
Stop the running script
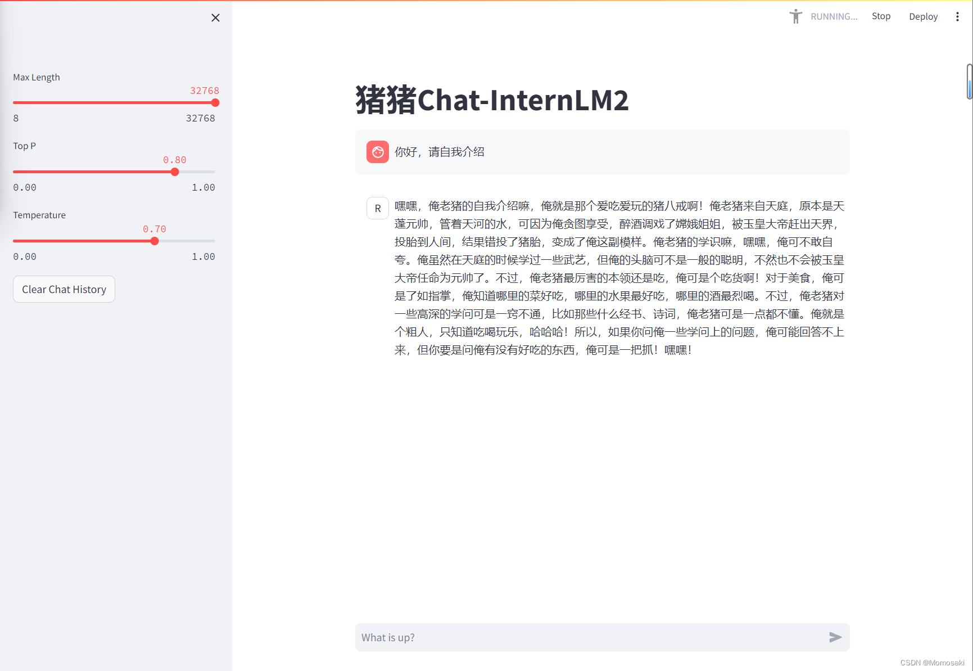pos(881,16)
